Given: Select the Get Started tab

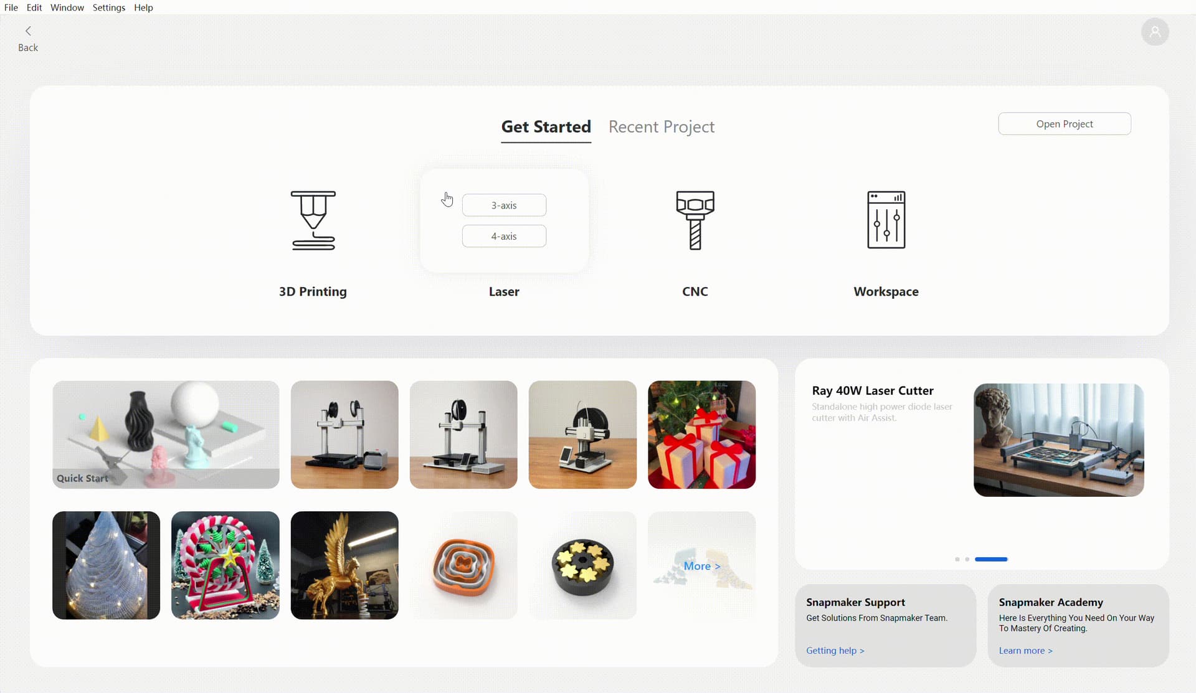Looking at the screenshot, I should [x=546, y=127].
